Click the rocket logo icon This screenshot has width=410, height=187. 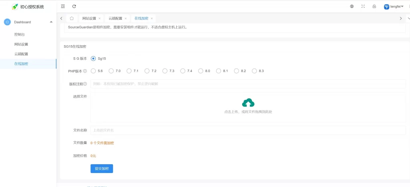click(15, 7)
